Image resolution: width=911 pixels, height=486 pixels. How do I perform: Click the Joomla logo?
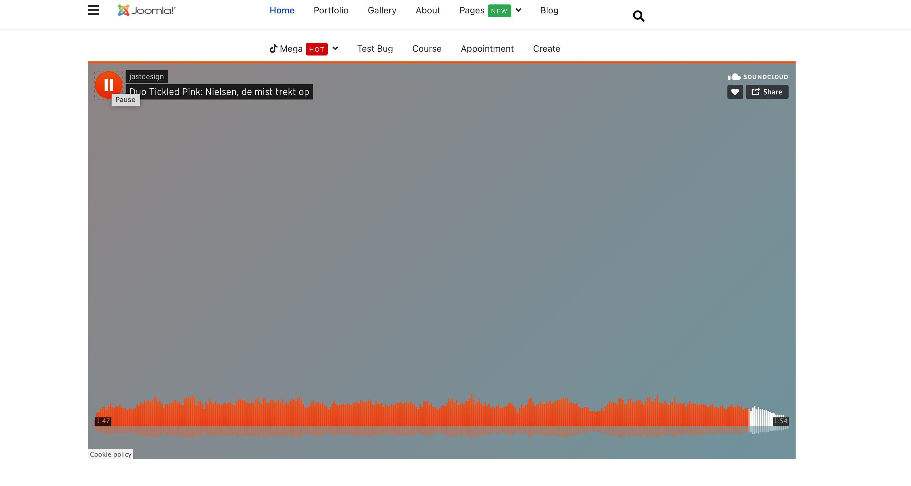pos(146,10)
